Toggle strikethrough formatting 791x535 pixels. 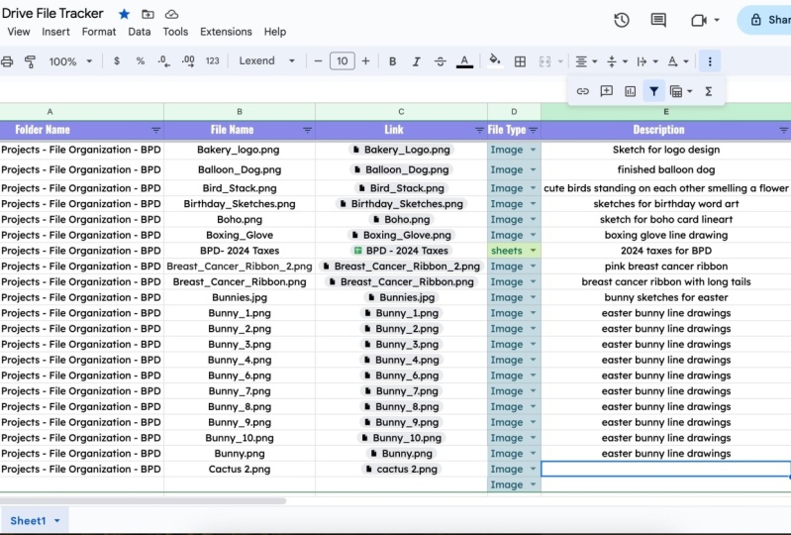point(440,61)
